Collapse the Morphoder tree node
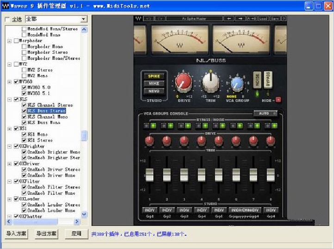This screenshot has height=249, width=334. 9,41
